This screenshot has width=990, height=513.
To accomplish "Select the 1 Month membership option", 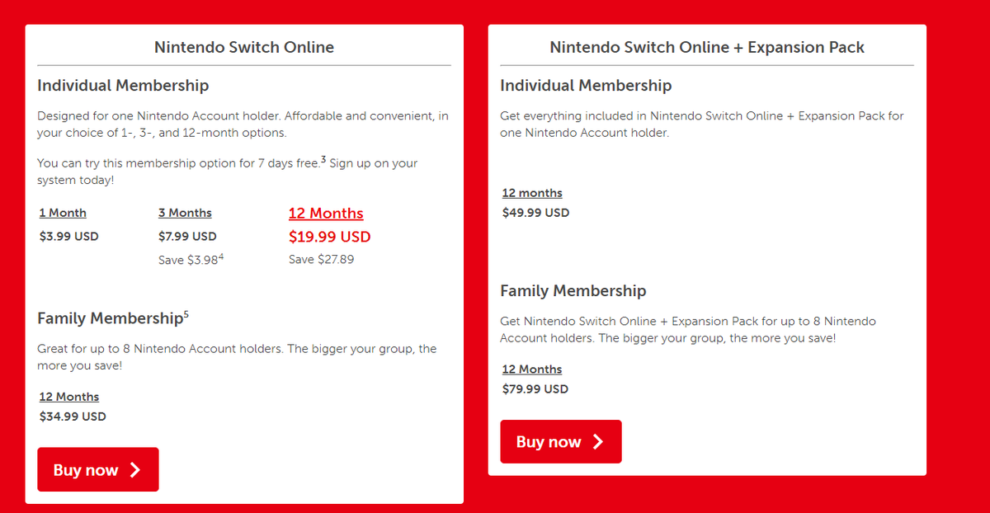I will click(62, 212).
